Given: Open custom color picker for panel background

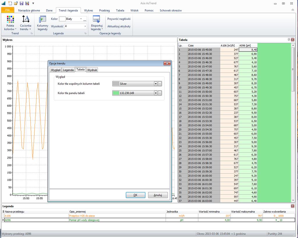Looking at the screenshot, I should pyautogui.click(x=160, y=93).
